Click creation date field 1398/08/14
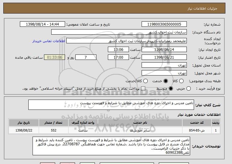This screenshot has width=232, height=164. pyautogui.click(x=164, y=49)
